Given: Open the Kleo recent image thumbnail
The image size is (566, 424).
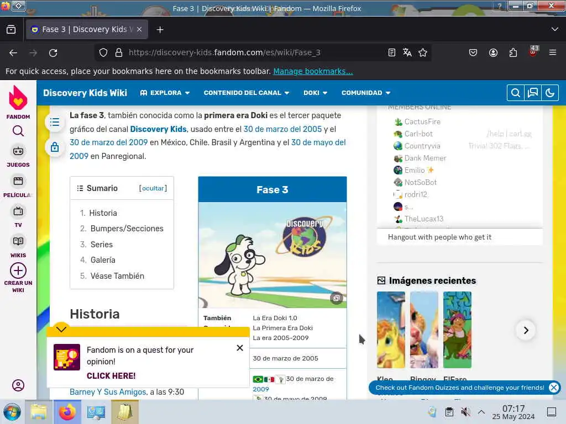Looking at the screenshot, I should [x=391, y=330].
